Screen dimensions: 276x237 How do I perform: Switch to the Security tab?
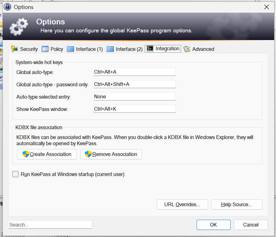(24, 49)
